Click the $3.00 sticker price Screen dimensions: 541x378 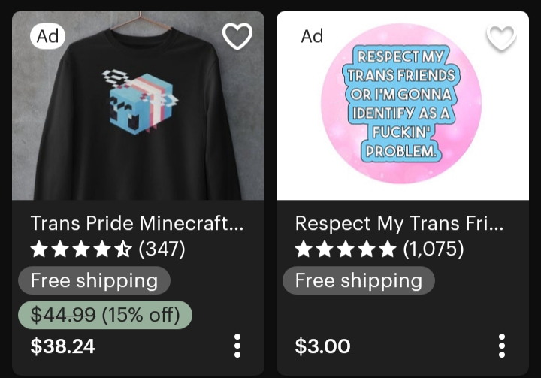[x=322, y=346]
